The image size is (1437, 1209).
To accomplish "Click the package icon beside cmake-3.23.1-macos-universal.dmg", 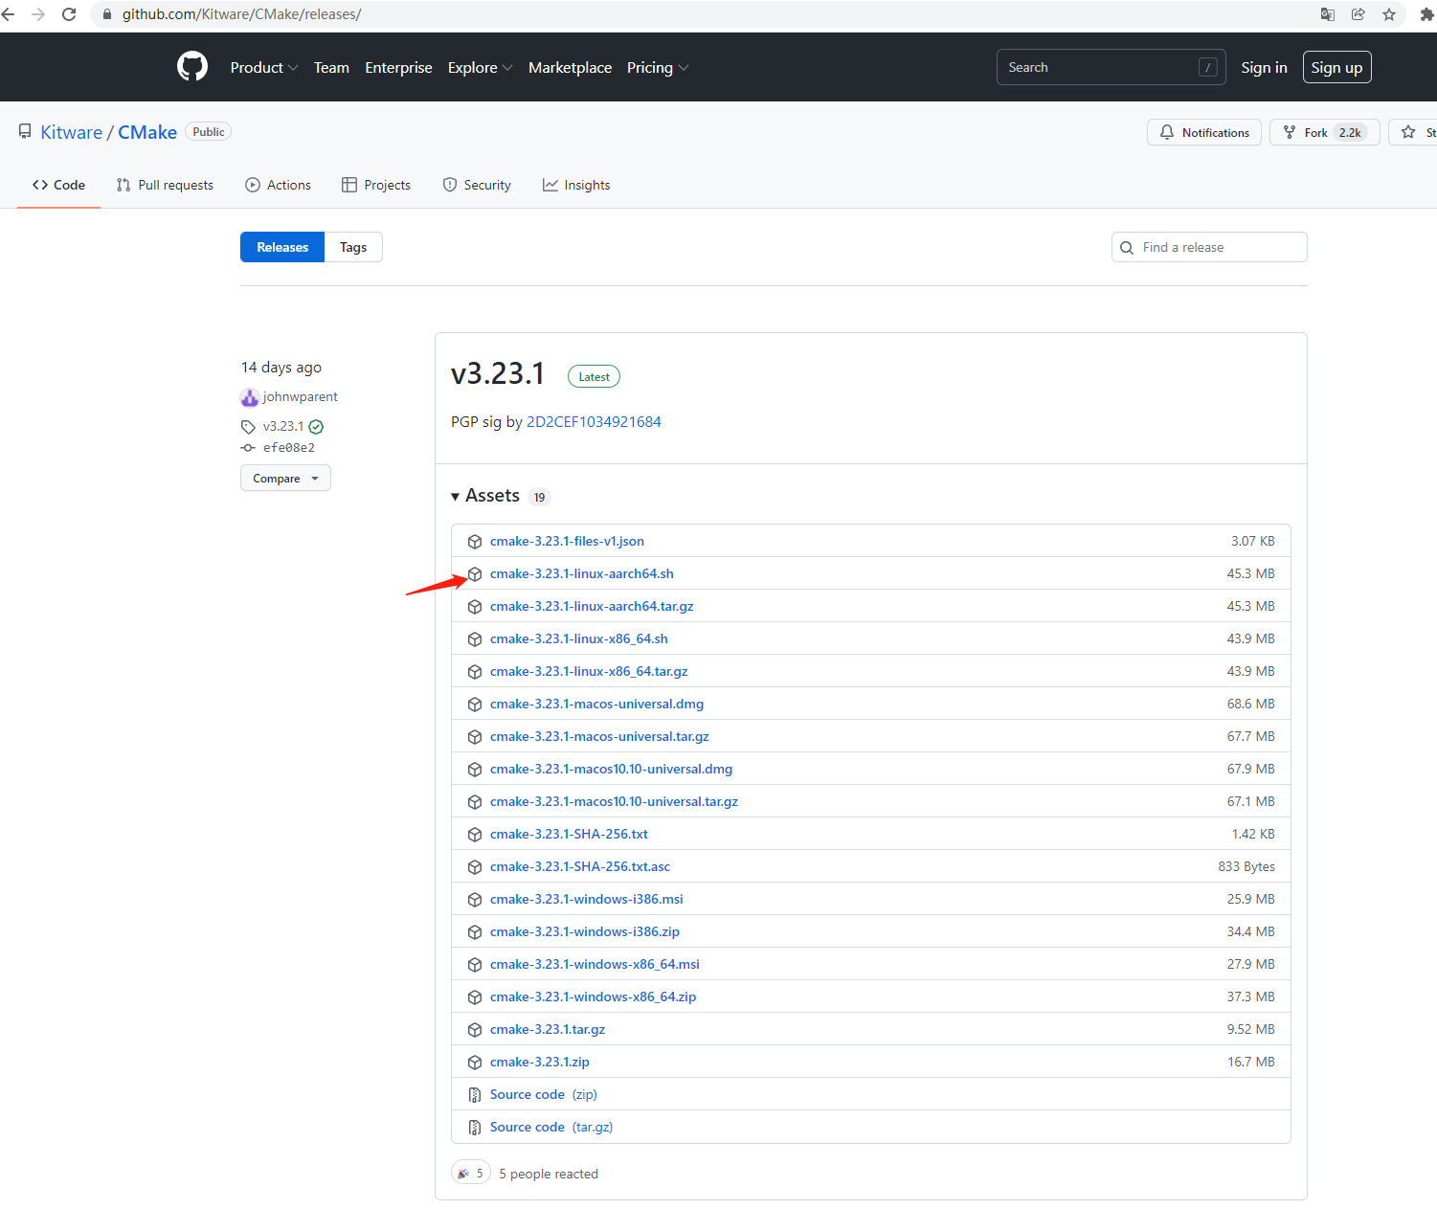I will [475, 705].
